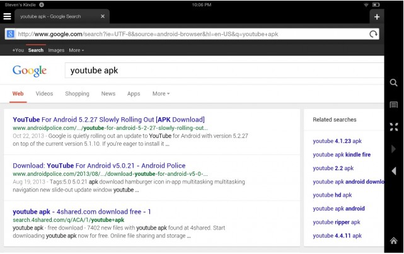Select related search youtube 2.2 apk
Screen dimensions: 404x254
click(x=333, y=168)
